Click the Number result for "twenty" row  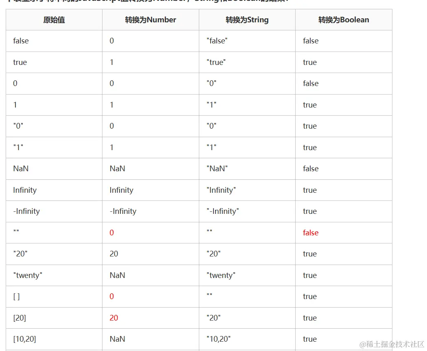117,275
